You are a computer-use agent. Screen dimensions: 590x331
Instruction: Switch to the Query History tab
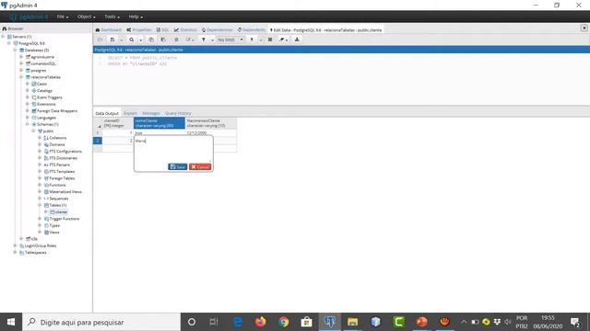click(178, 113)
